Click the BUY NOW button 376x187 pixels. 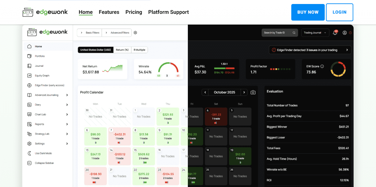pyautogui.click(x=308, y=12)
